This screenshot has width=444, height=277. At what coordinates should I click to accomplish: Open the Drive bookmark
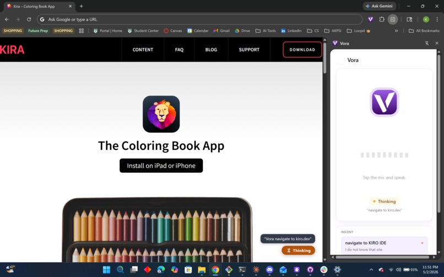coord(242,31)
